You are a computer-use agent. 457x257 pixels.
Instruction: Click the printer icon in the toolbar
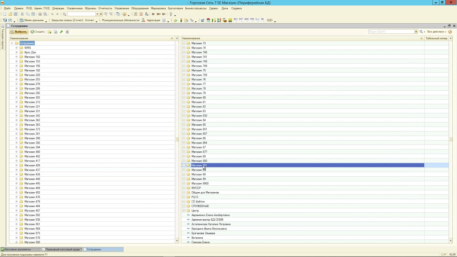[40, 14]
